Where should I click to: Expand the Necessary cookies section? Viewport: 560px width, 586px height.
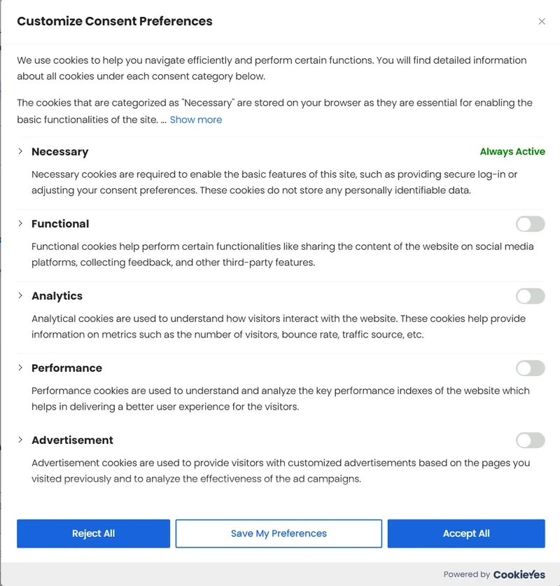coord(20,151)
